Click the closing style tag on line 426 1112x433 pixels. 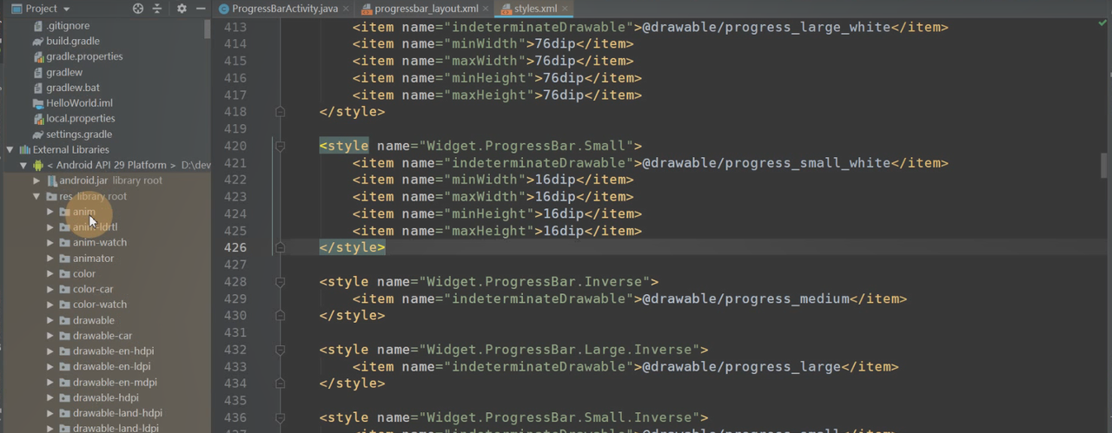coord(352,247)
